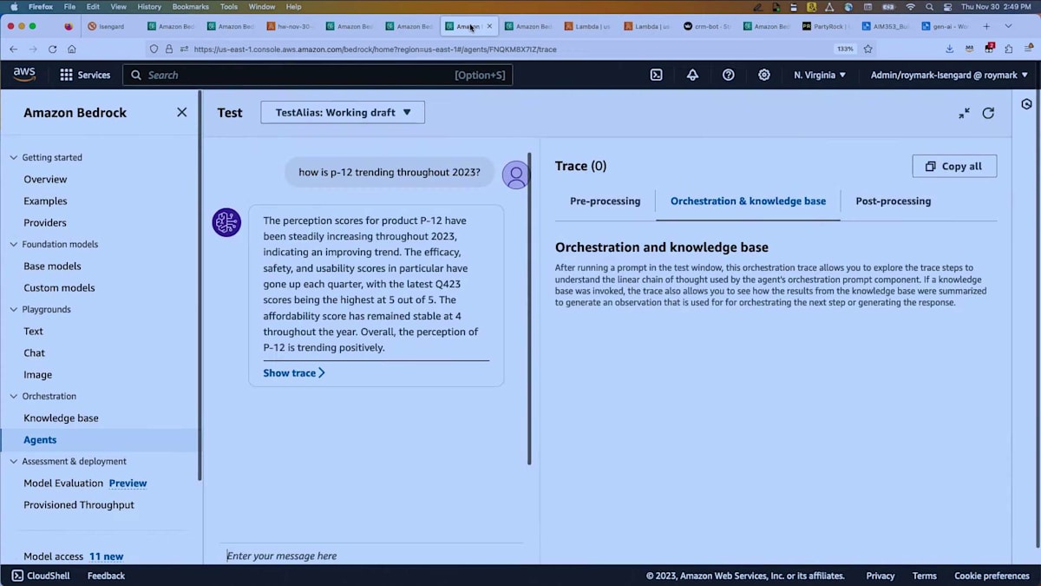Switch to the crm-bot browser tab
The image size is (1041, 586).
pos(707,26)
